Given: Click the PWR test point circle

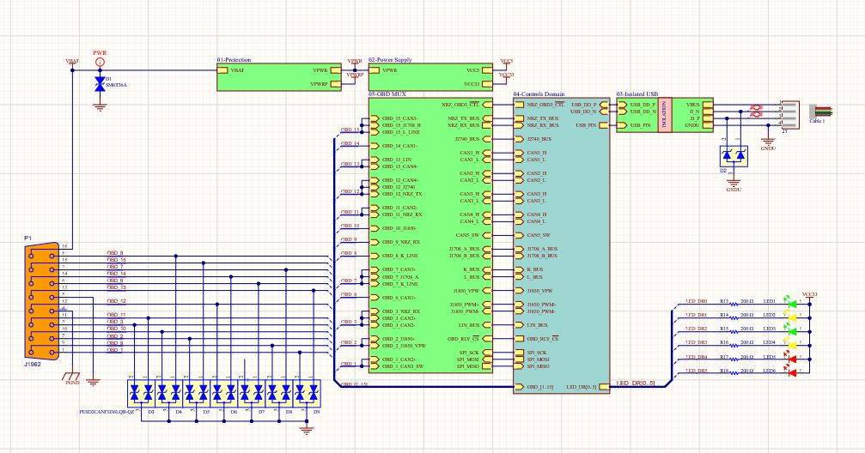Looking at the screenshot, I should 100,63.
